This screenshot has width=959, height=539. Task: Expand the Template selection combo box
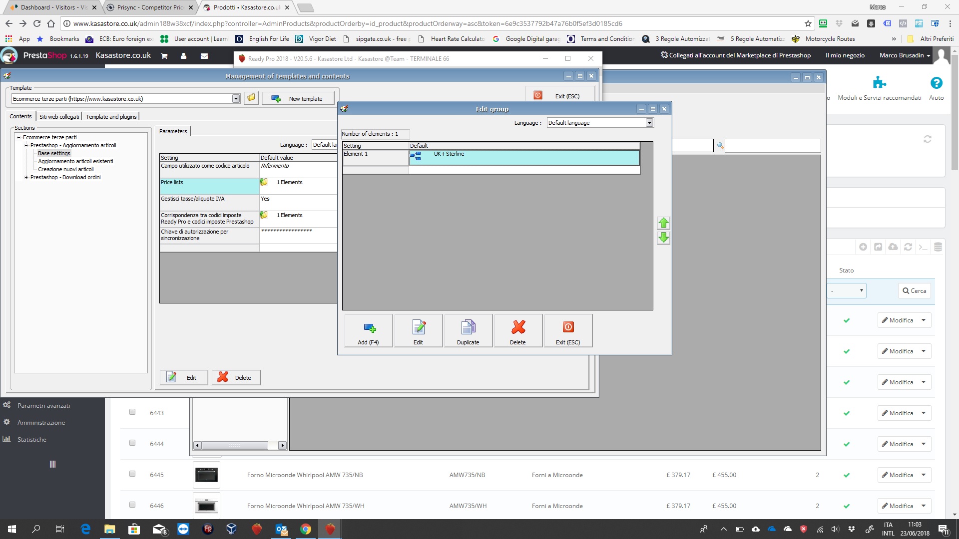236,99
